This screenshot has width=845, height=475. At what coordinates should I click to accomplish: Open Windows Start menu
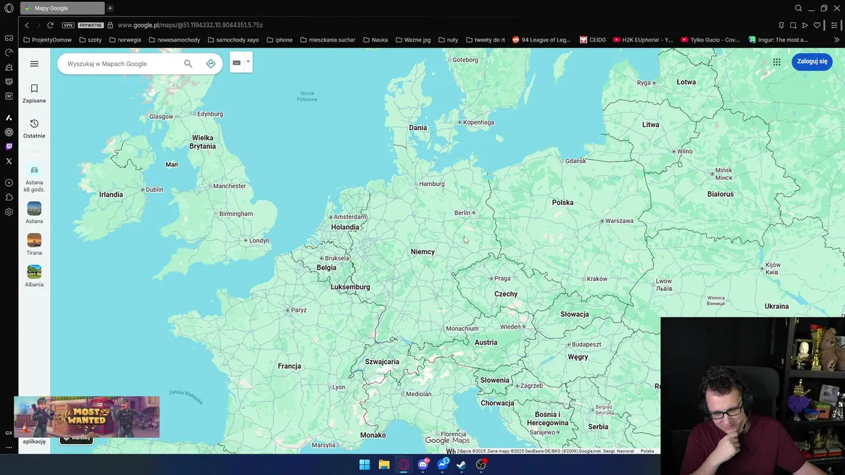[x=364, y=464]
